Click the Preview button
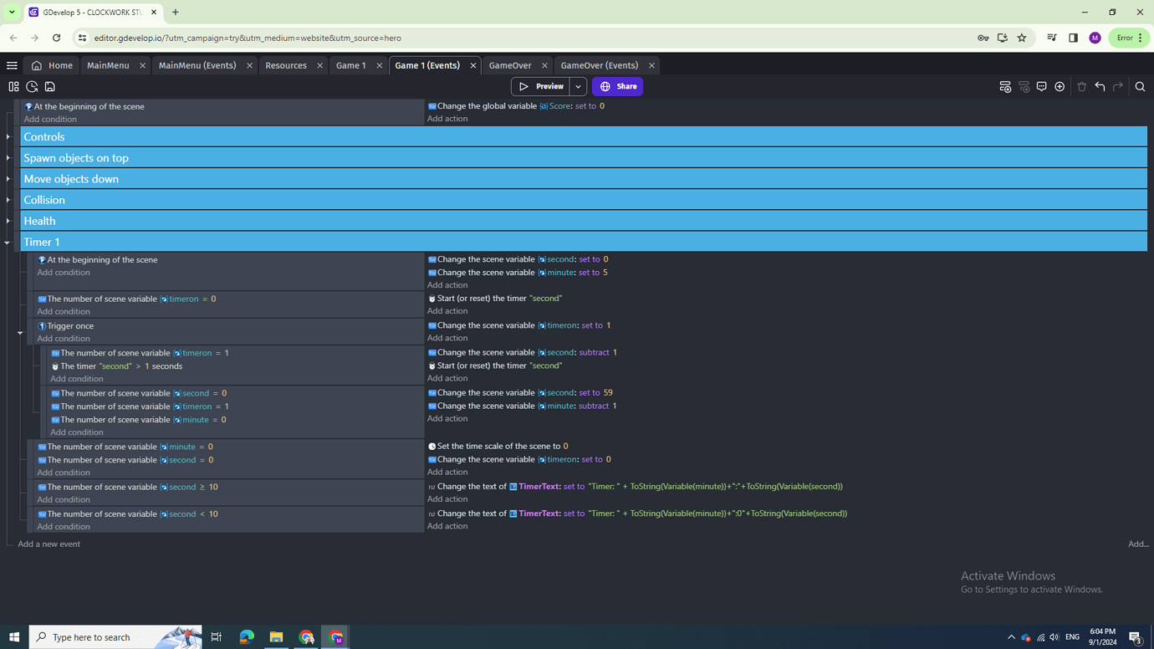The width and height of the screenshot is (1154, 649). [x=542, y=86]
